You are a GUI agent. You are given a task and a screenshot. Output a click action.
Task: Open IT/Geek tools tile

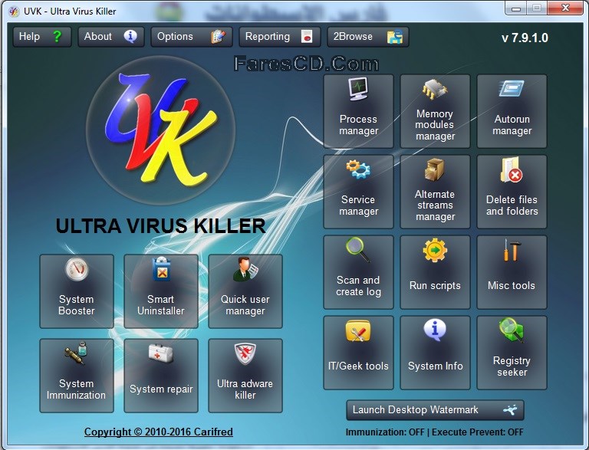tap(358, 353)
